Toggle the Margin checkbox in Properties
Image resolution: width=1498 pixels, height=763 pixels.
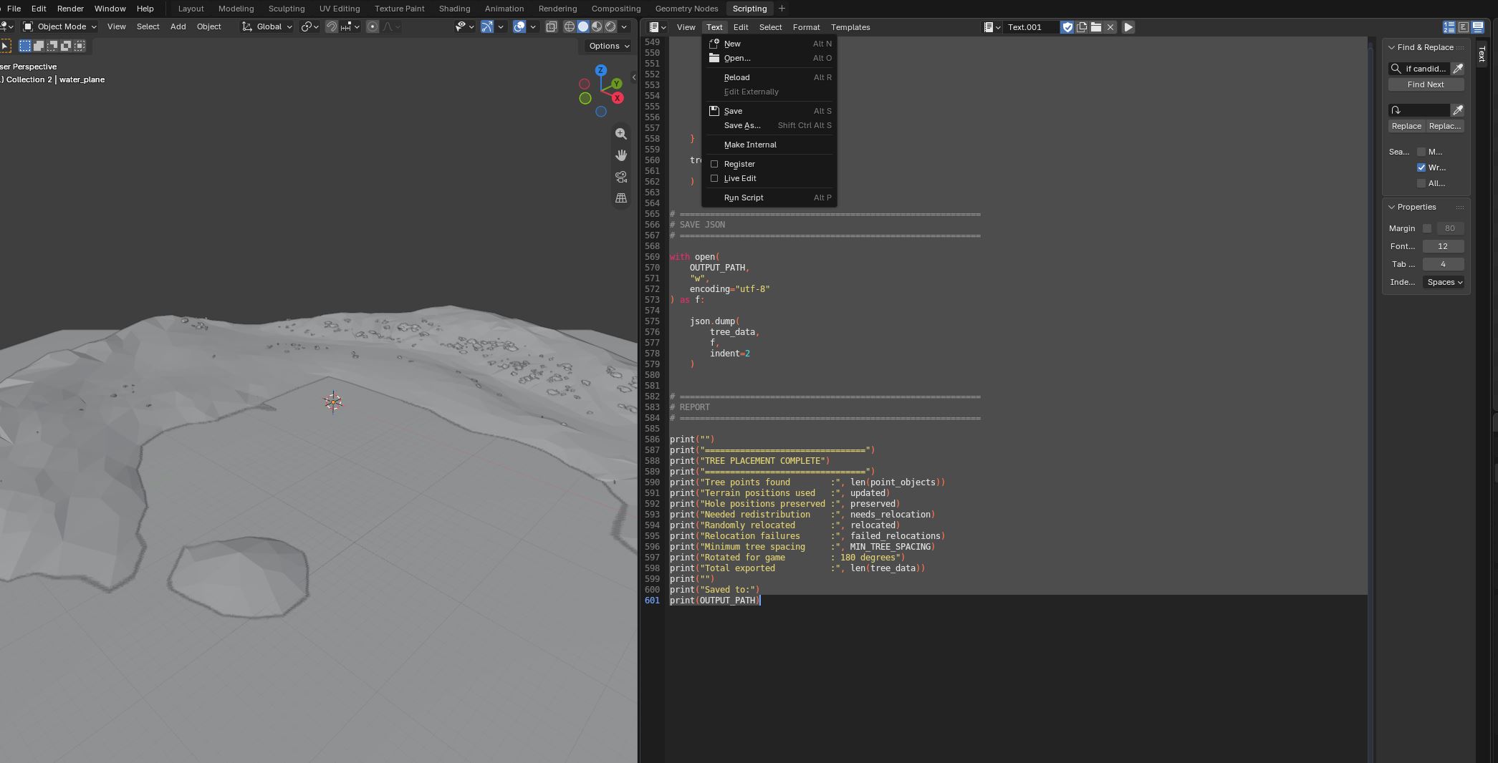point(1427,228)
